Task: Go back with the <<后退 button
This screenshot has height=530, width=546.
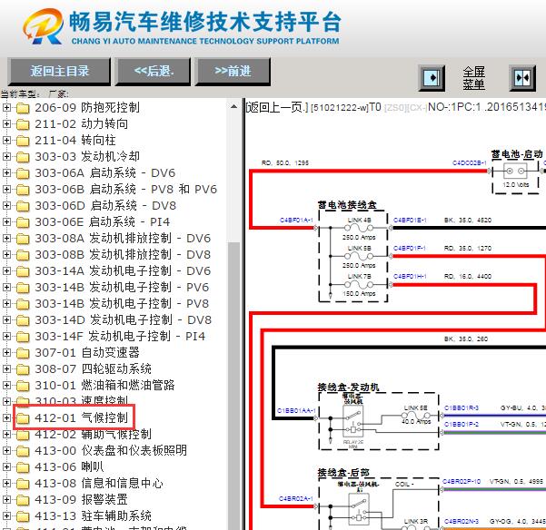Action: point(154,72)
